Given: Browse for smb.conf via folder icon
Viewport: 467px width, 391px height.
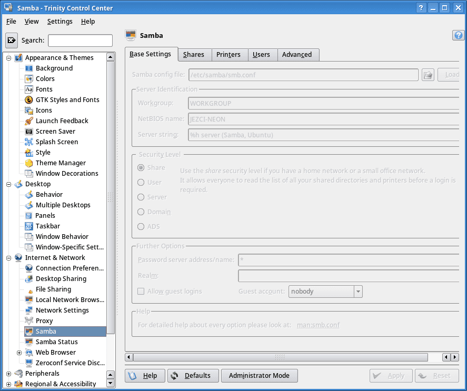Looking at the screenshot, I should pyautogui.click(x=428, y=75).
